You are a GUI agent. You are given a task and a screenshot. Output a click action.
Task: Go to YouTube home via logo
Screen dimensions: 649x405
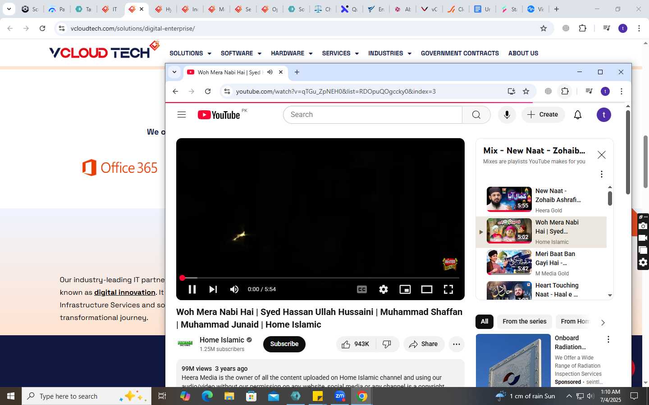click(x=219, y=115)
